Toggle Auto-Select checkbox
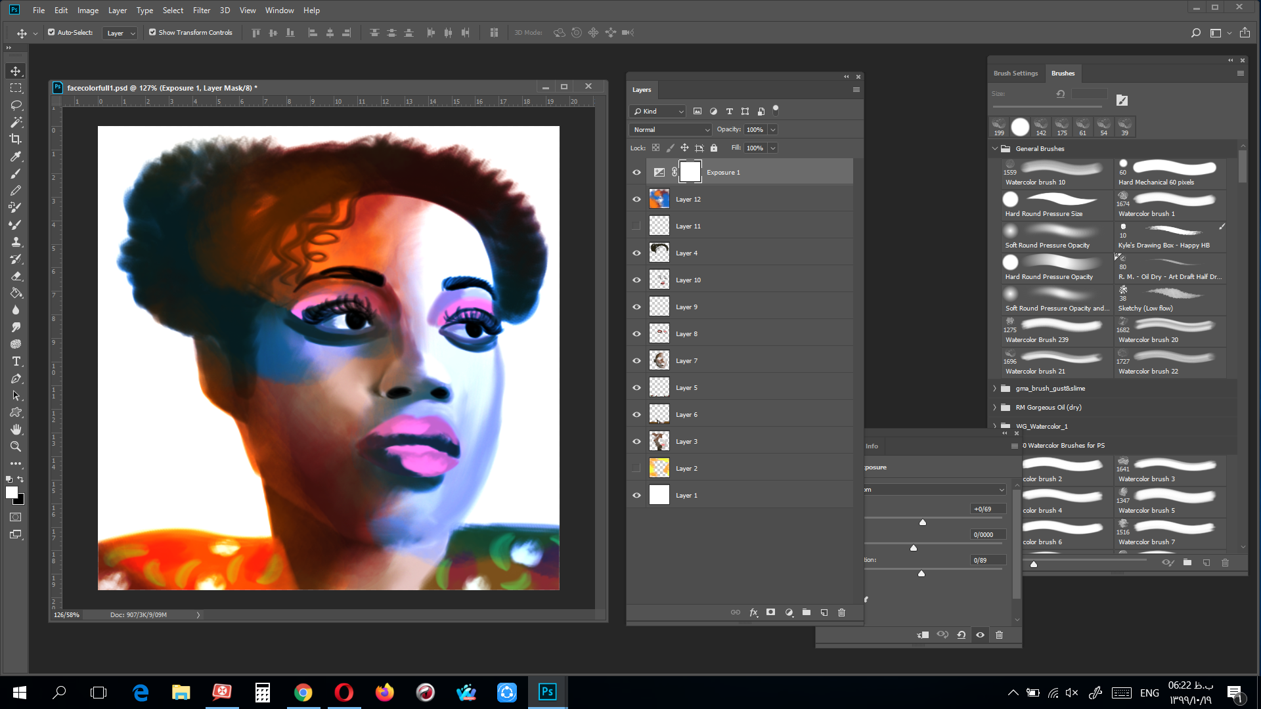This screenshot has height=709, width=1261. tap(51, 32)
